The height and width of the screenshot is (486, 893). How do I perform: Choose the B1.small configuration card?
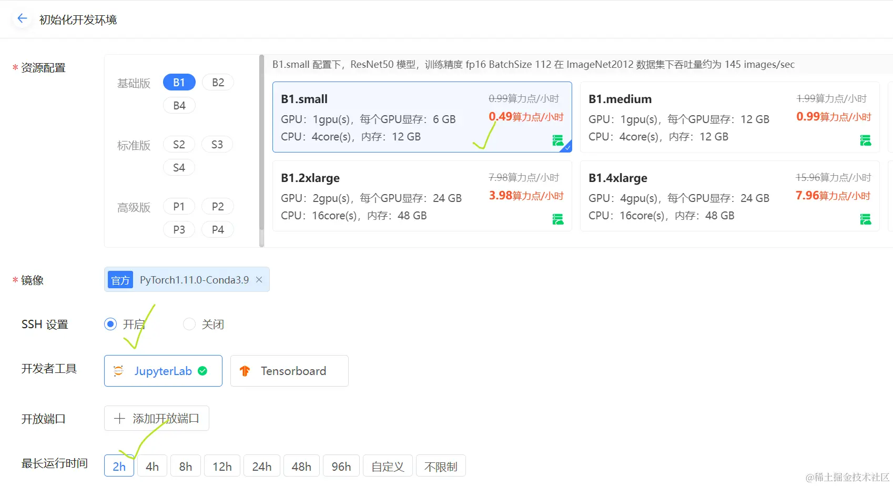(422, 117)
